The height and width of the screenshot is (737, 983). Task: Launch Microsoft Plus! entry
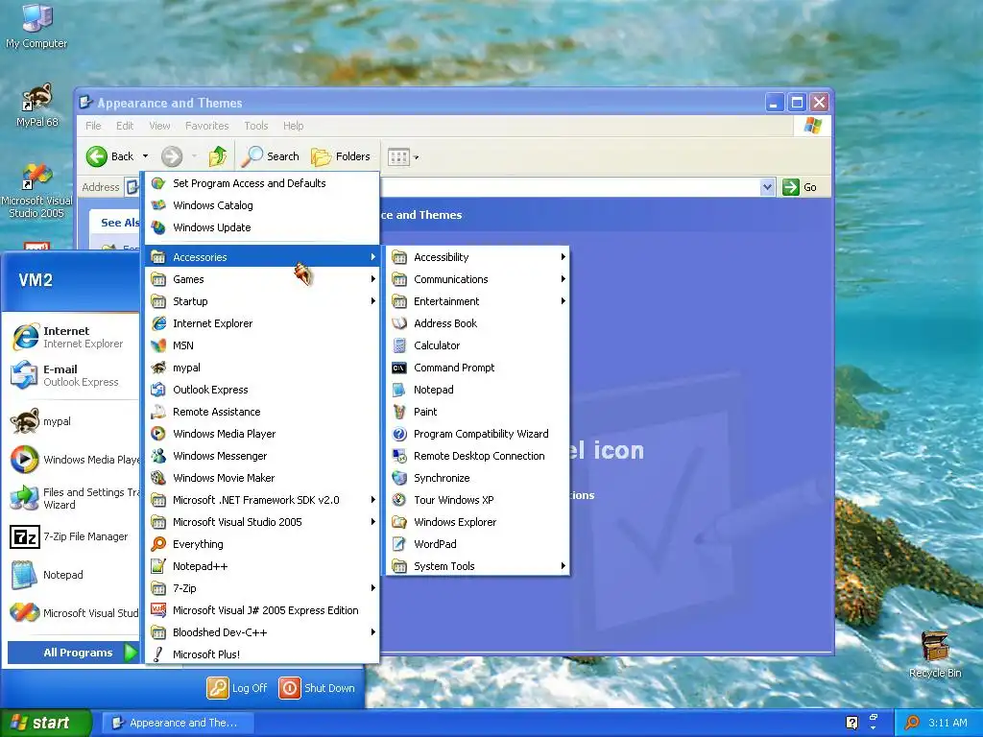tap(262, 654)
